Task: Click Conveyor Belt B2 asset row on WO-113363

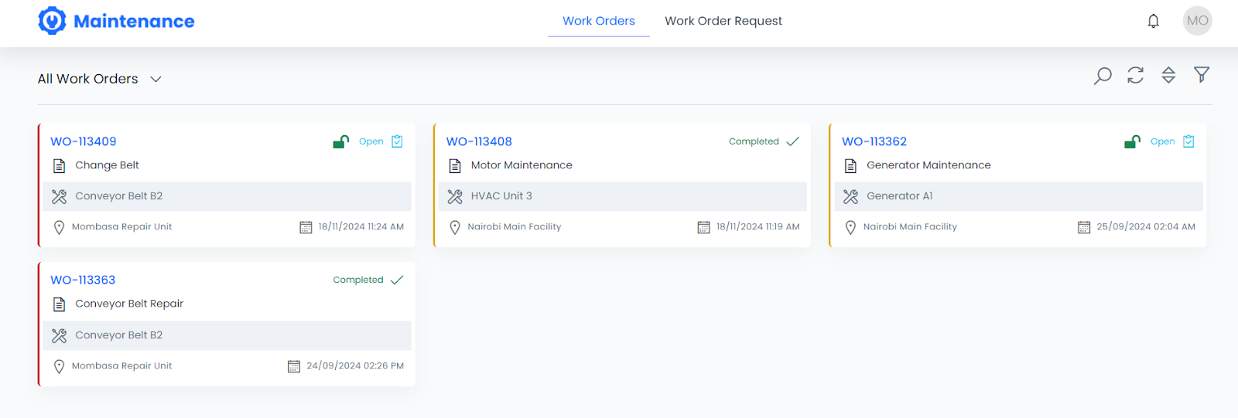Action: point(227,335)
